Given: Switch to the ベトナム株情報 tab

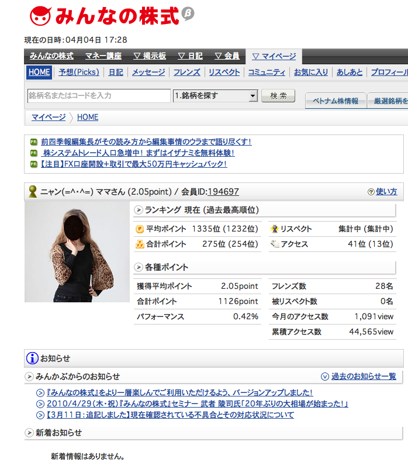Looking at the screenshot, I should point(336,101).
